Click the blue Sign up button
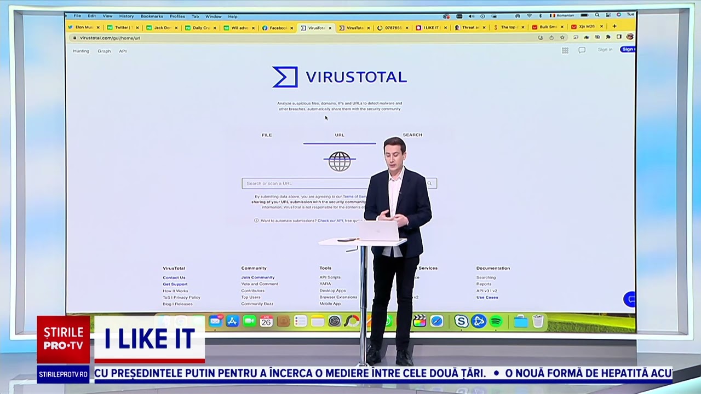The width and height of the screenshot is (701, 394). [x=628, y=49]
